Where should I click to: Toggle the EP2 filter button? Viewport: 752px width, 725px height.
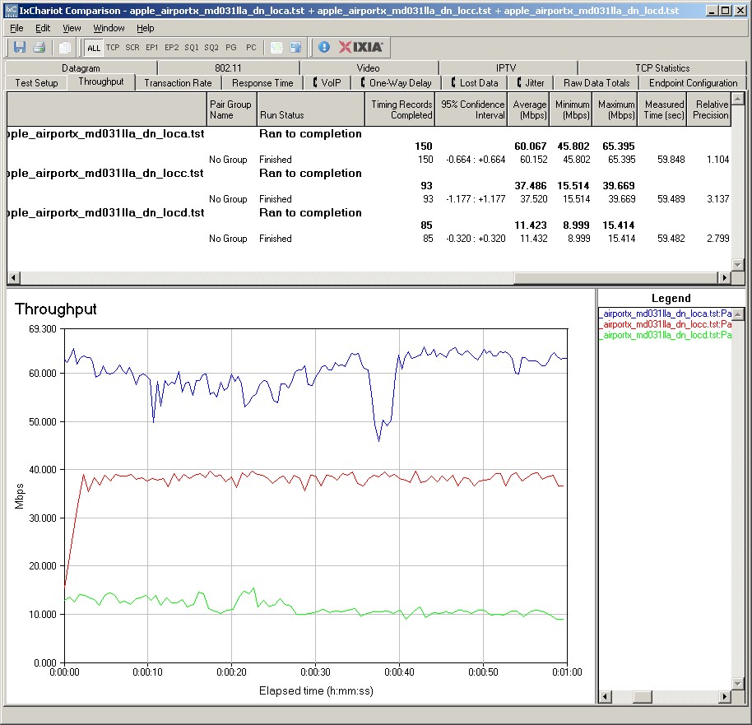[x=172, y=48]
